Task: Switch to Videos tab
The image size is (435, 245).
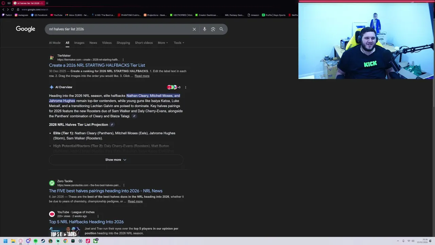Action: tap(107, 43)
